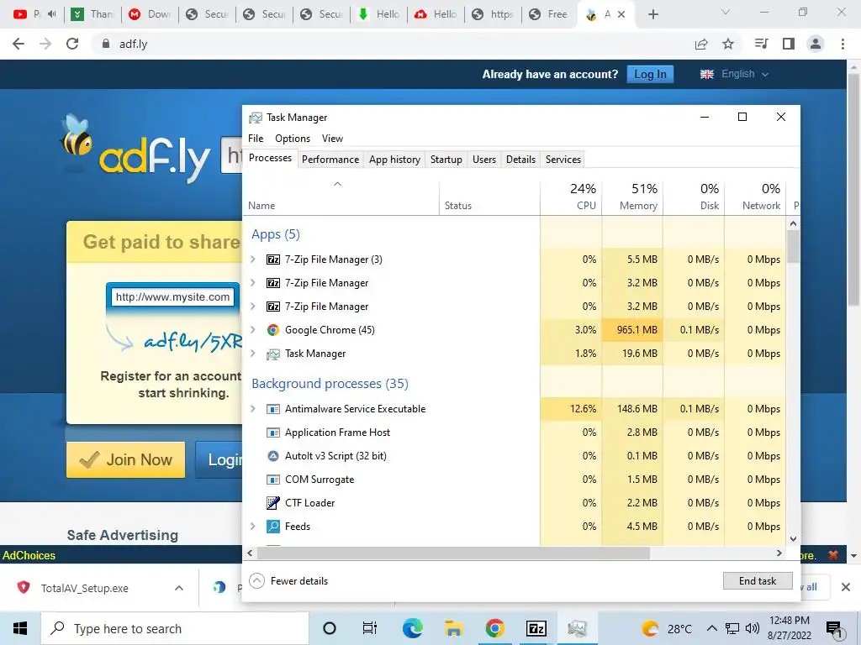Show hidden system tray icons
The image size is (861, 645).
coord(711,628)
